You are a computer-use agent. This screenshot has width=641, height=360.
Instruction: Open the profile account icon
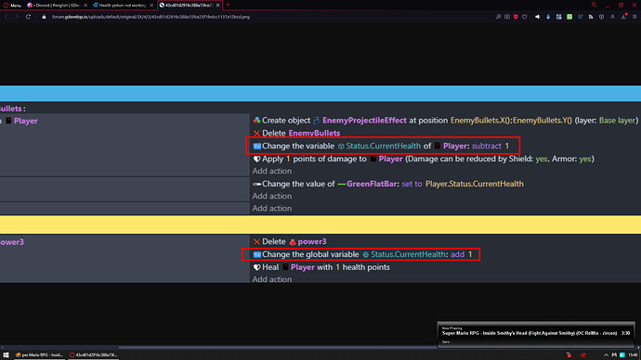click(x=612, y=17)
